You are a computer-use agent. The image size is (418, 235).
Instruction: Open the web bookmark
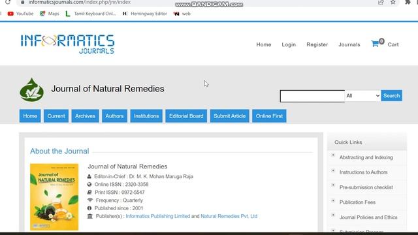tap(182, 14)
